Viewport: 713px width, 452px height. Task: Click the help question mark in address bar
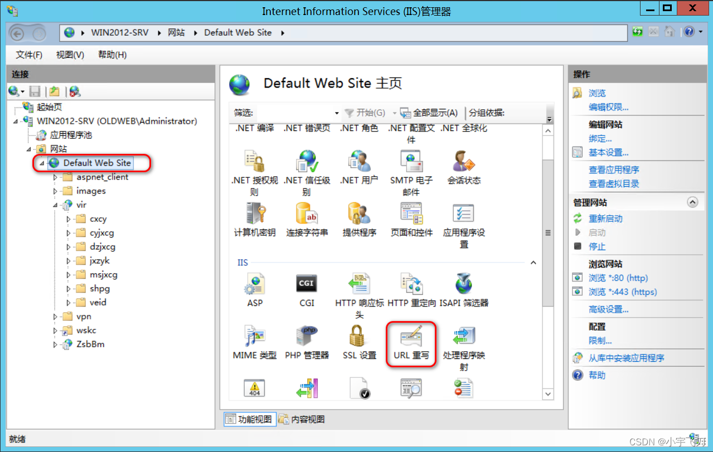[690, 32]
